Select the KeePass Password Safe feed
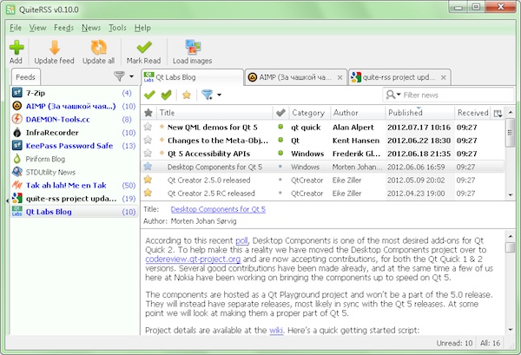 74,146
